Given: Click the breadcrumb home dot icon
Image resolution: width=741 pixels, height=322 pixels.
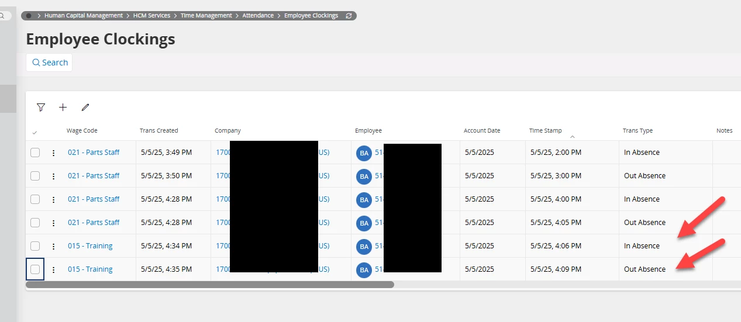Looking at the screenshot, I should (29, 16).
